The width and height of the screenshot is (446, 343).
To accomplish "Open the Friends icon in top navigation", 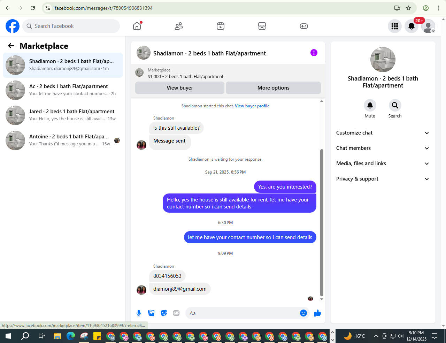I will [x=179, y=26].
